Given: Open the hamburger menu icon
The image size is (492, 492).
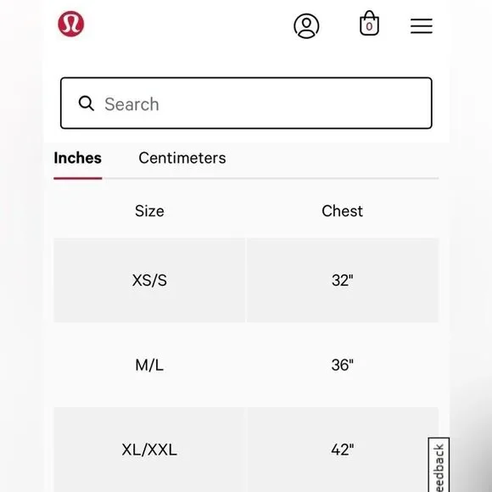Looking at the screenshot, I should pos(422,25).
